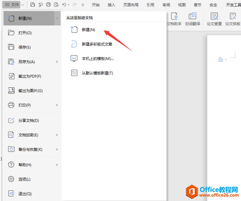Viewport: 241px width, 201px height.
Task: Expand the 文档加密(E) submenu arrow
Action: tap(57, 135)
